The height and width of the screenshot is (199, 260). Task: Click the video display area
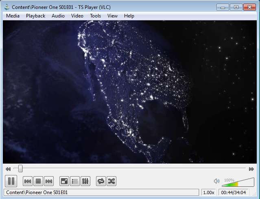tap(130, 92)
